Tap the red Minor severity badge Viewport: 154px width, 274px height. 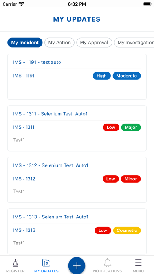click(131, 179)
